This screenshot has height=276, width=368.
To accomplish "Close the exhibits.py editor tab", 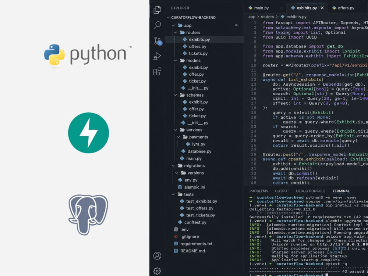I will click(322, 8).
